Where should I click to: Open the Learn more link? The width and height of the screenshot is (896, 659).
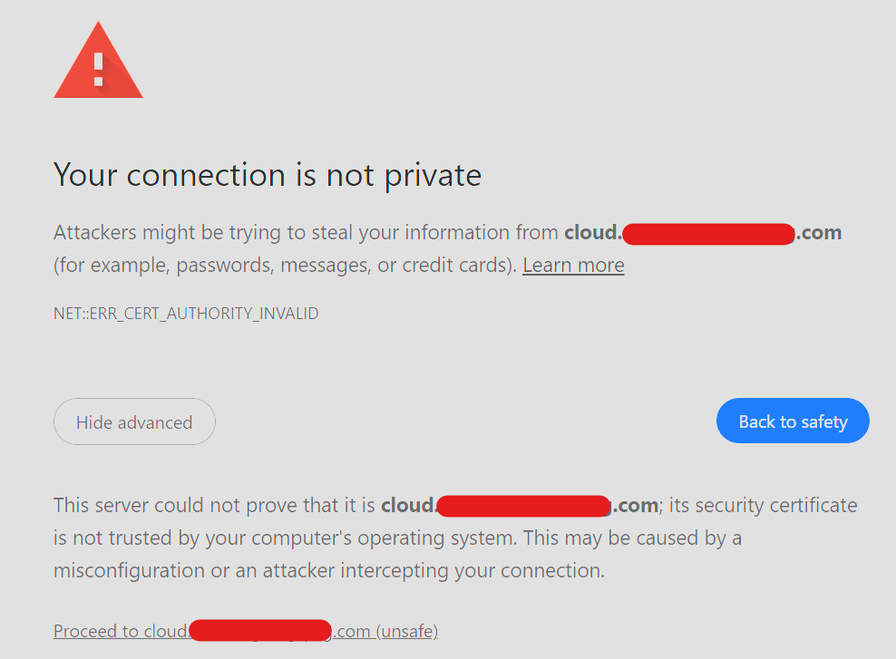tap(573, 266)
